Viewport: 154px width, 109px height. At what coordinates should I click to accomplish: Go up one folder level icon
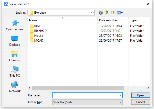(106, 13)
